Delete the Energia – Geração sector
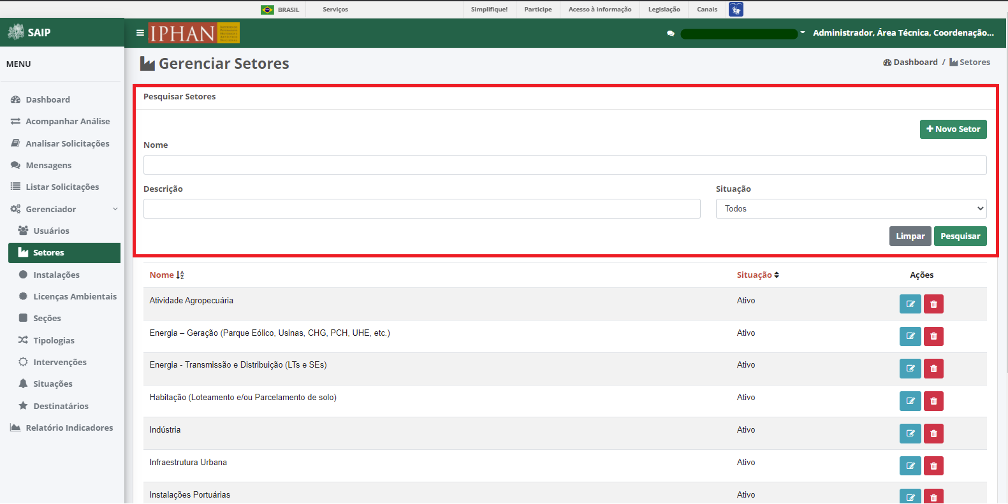This screenshot has width=1008, height=504. [x=933, y=336]
